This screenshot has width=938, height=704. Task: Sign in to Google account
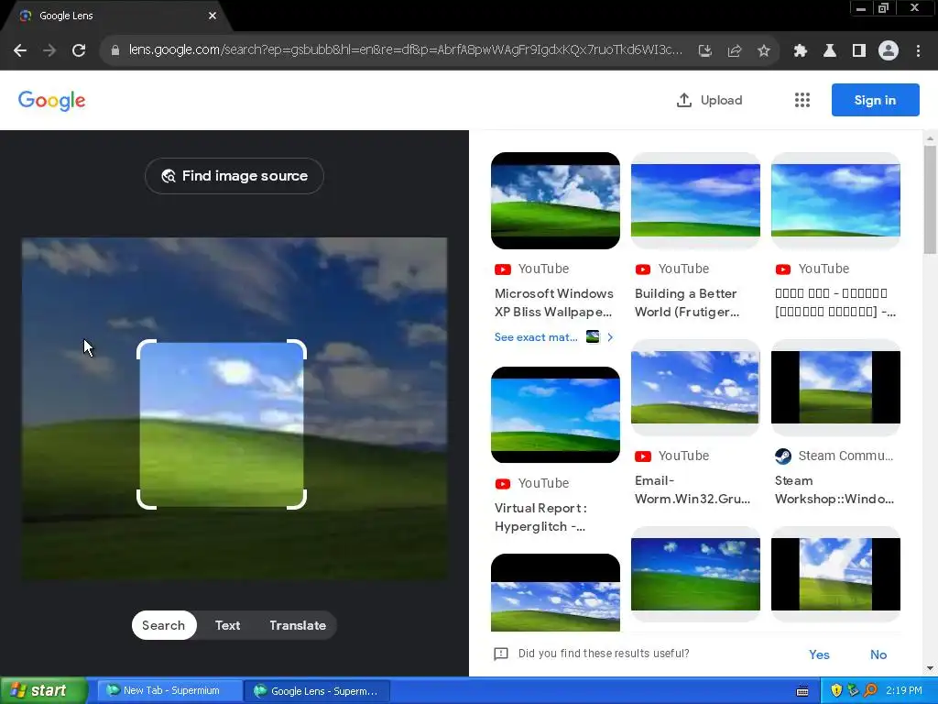[x=875, y=100]
